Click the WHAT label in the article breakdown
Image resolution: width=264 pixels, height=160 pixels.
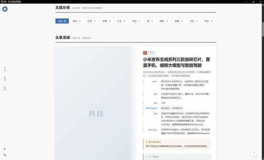click(155, 81)
